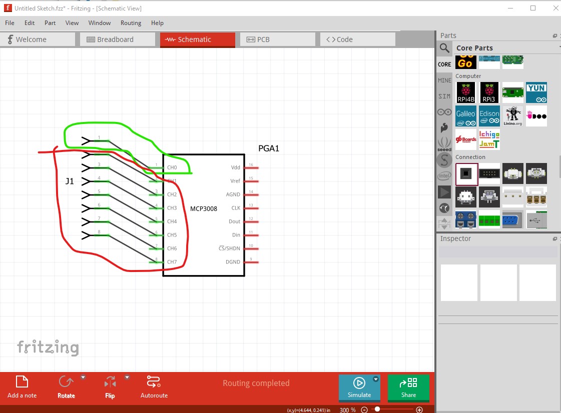
Task: Switch to the Code tab
Action: click(x=358, y=39)
